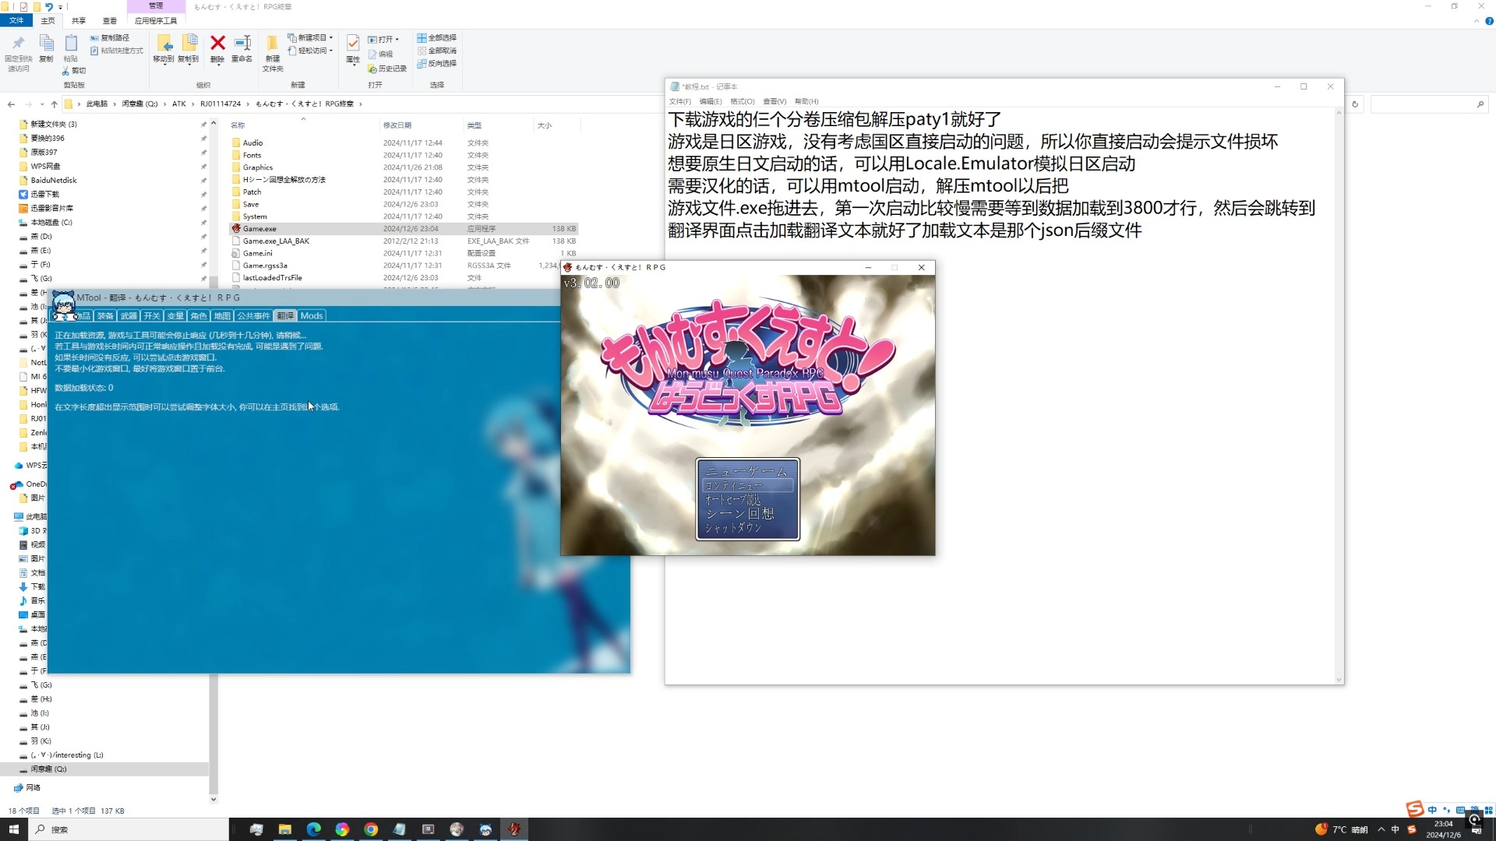Image resolution: width=1496 pixels, height=841 pixels.
Task: Open the New item (新建项目) dropdown
Action: [x=310, y=37]
